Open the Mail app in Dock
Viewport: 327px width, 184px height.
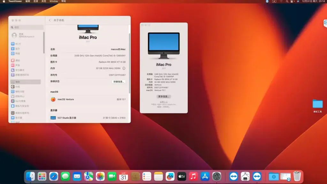point(77,176)
